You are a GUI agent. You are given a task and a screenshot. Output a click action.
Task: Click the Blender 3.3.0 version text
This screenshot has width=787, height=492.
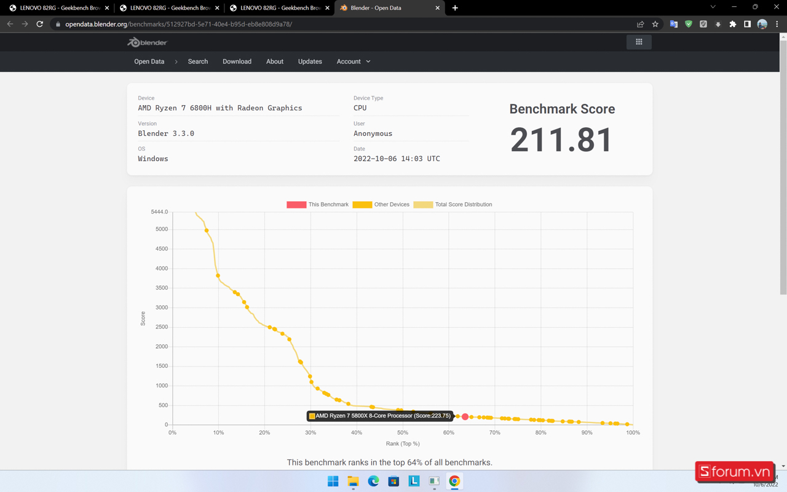pyautogui.click(x=166, y=133)
